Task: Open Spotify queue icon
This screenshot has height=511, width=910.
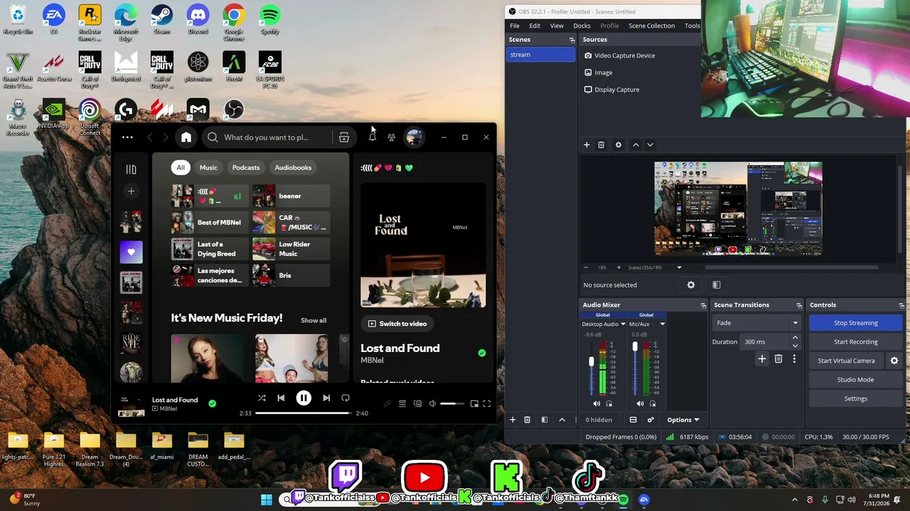Action: click(x=402, y=404)
